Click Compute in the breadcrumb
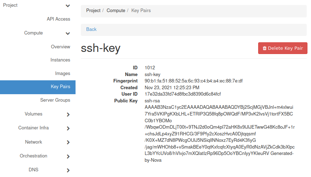 point(116,11)
